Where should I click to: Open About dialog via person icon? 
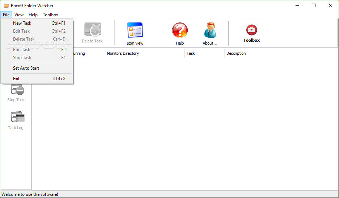pyautogui.click(x=210, y=33)
